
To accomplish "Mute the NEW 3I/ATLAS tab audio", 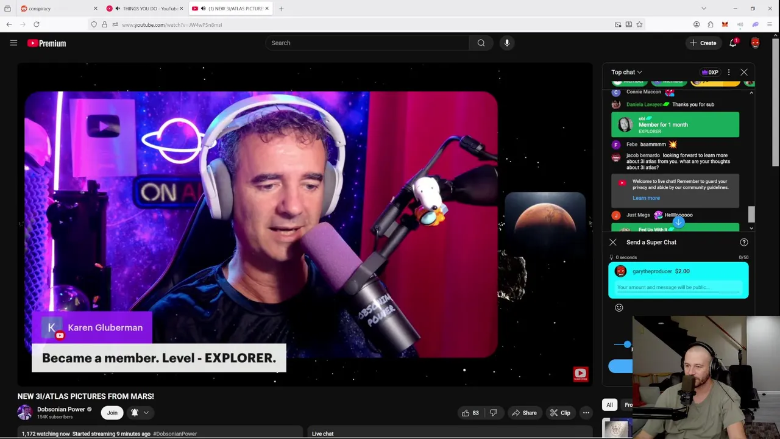I will pyautogui.click(x=203, y=9).
